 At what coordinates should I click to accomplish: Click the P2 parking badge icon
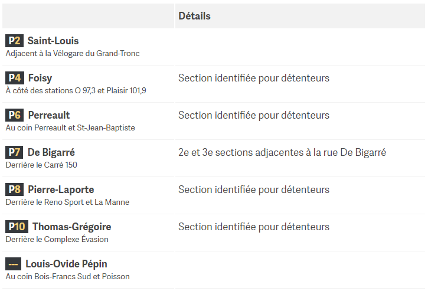click(15, 41)
